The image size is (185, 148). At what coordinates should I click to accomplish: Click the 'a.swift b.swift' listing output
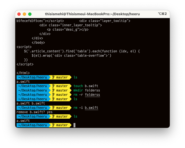point(31,103)
